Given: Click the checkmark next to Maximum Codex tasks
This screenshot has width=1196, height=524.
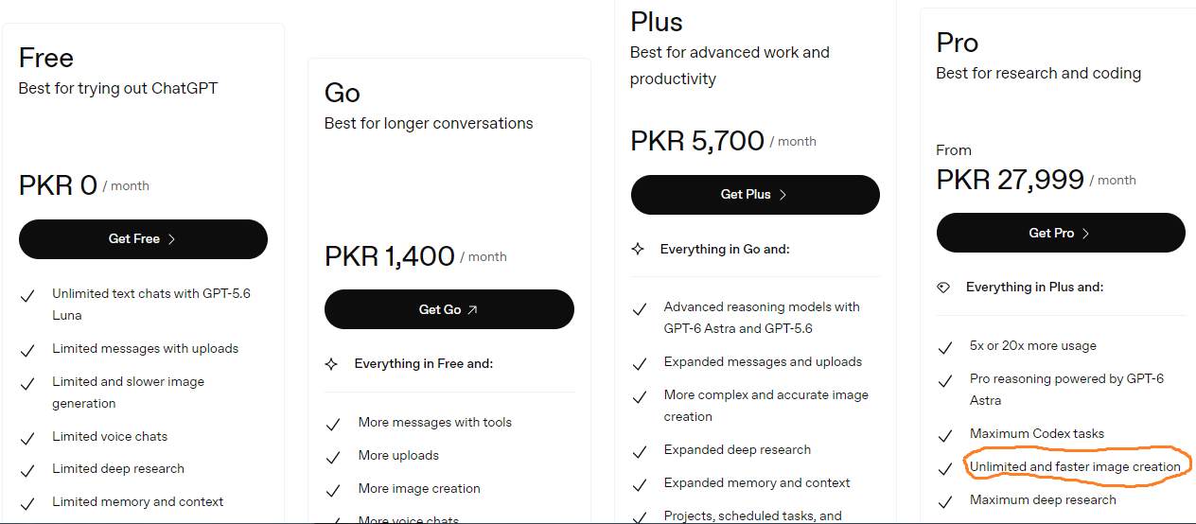Looking at the screenshot, I should tap(945, 436).
